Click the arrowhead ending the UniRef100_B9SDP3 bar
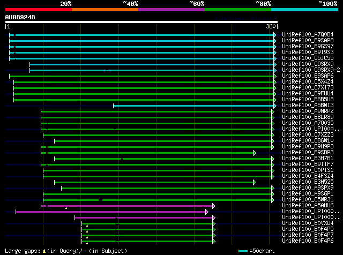The height and width of the screenshot is (255, 343). click(255, 153)
